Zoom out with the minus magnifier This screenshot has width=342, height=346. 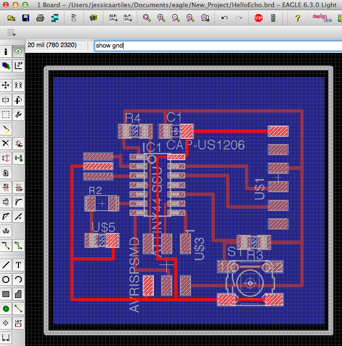tap(176, 18)
